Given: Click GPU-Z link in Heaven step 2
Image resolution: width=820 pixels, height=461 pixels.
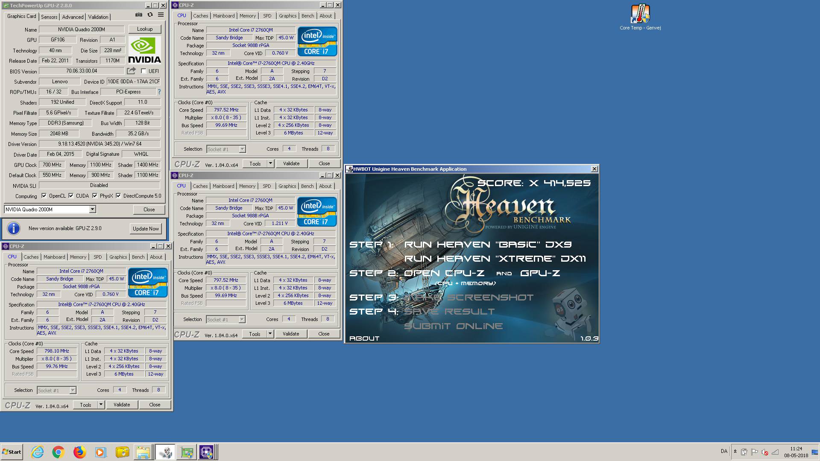Looking at the screenshot, I should click(540, 273).
